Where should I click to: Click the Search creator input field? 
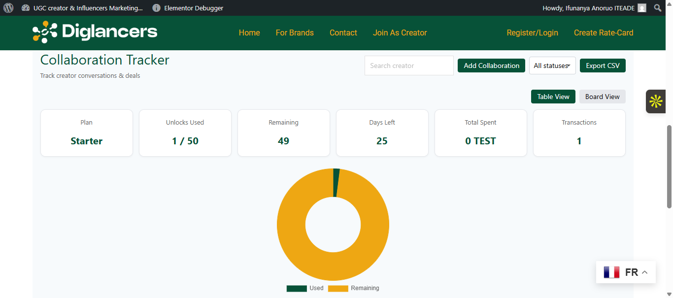408,66
